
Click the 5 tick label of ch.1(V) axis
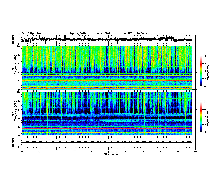pyautogui.click(x=19, y=35)
